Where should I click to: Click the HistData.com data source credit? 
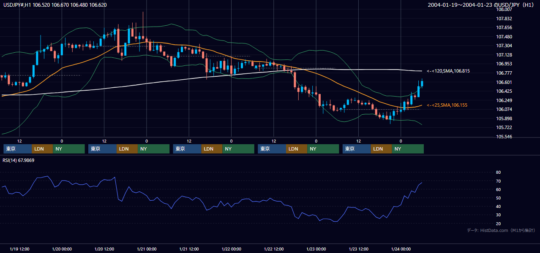coord(501,230)
